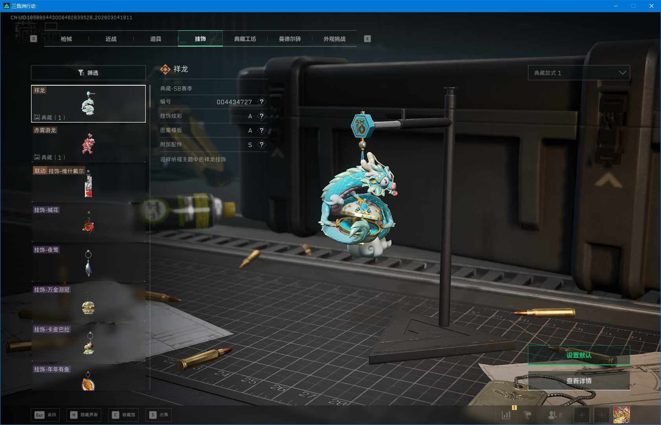
Task: Click the flag icon in bottom bar
Action: pos(528,415)
